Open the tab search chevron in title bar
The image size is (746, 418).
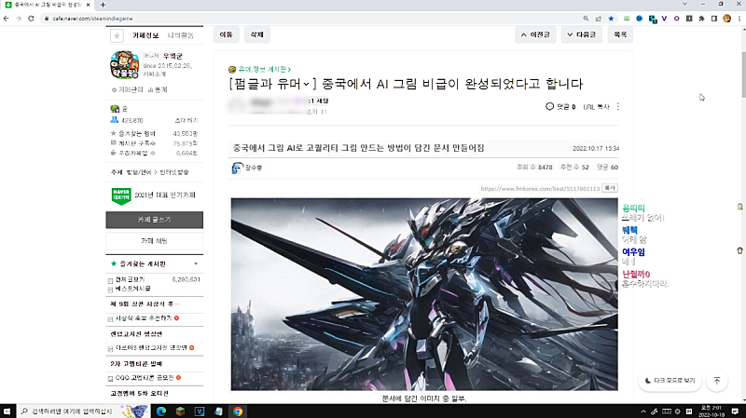(x=684, y=4)
